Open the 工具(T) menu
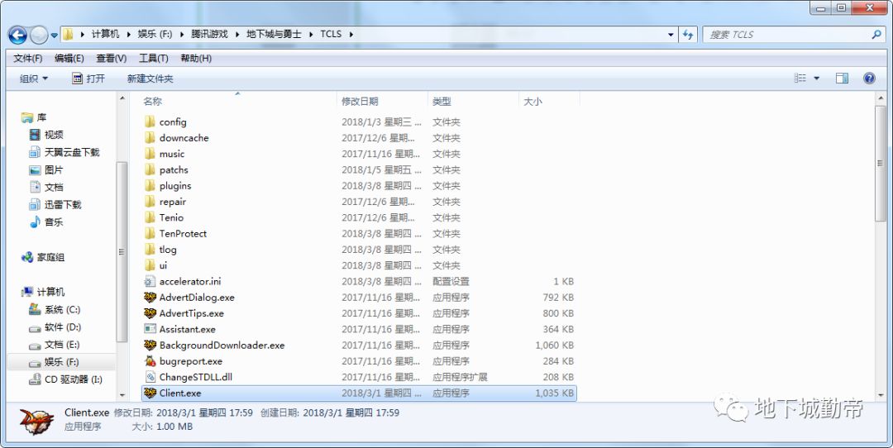 (153, 58)
